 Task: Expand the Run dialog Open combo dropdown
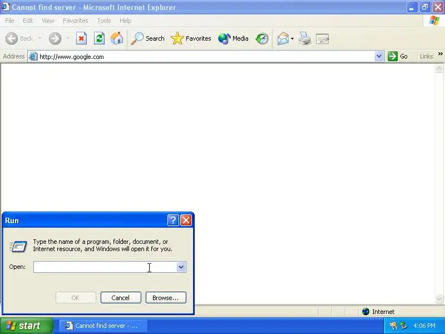pyautogui.click(x=181, y=267)
